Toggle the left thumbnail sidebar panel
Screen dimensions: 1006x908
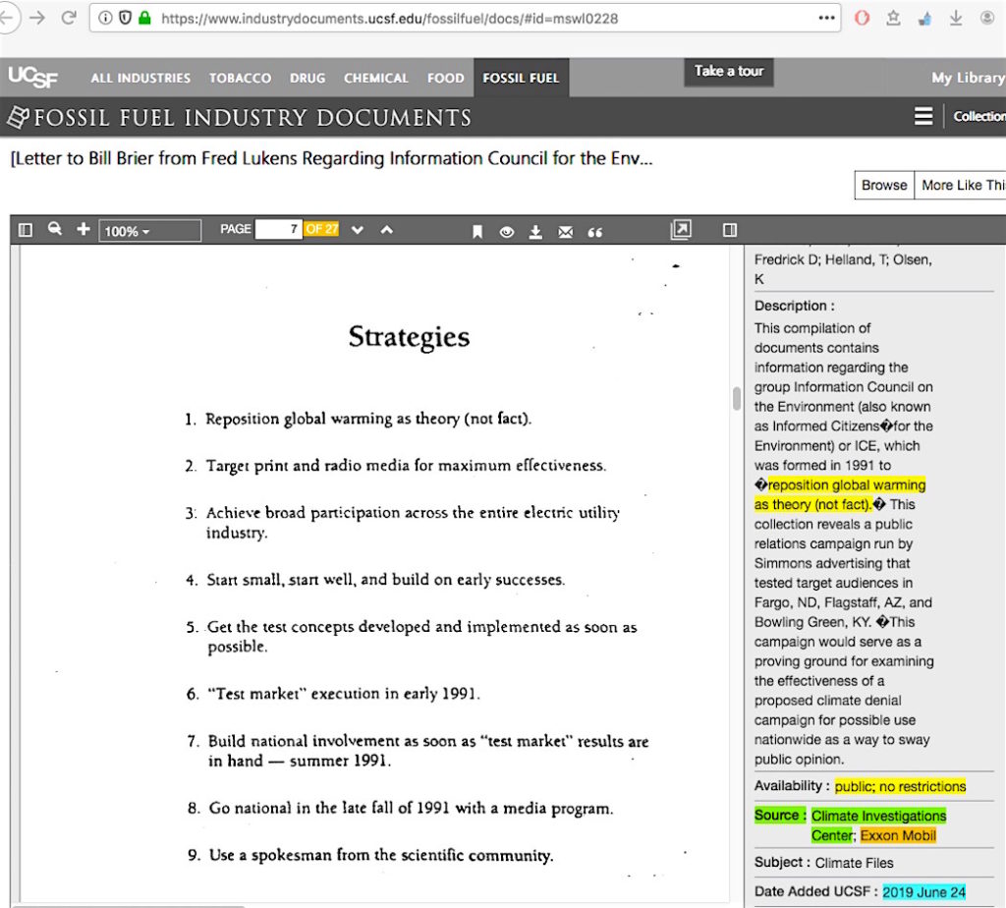pos(26,230)
